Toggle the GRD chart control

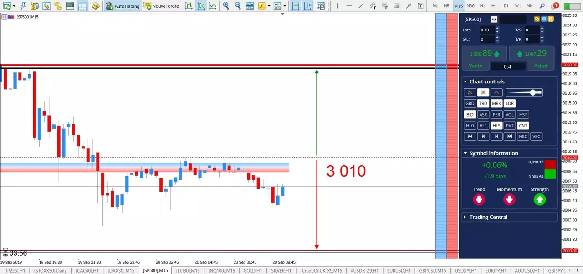tap(470, 103)
